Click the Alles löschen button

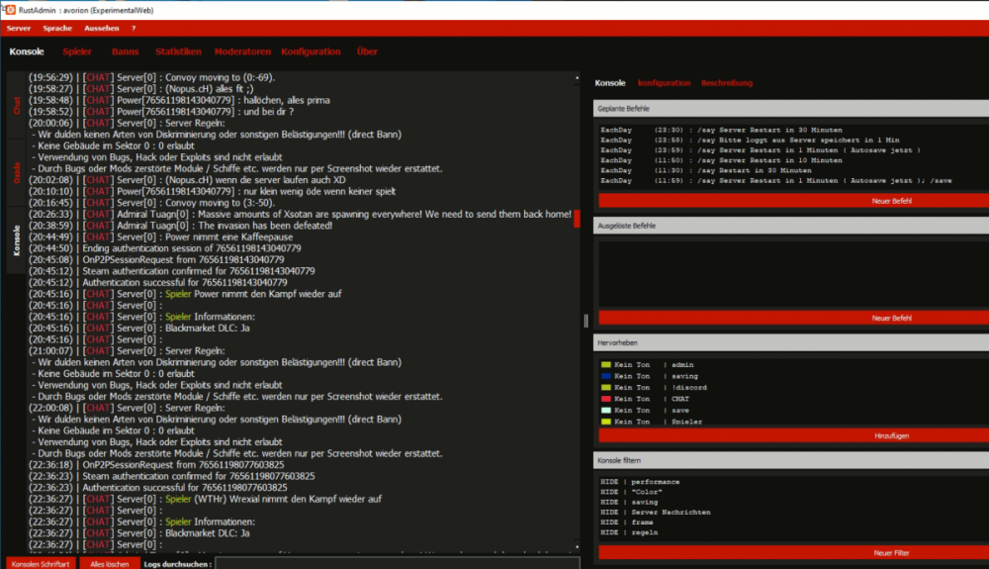[x=109, y=564]
